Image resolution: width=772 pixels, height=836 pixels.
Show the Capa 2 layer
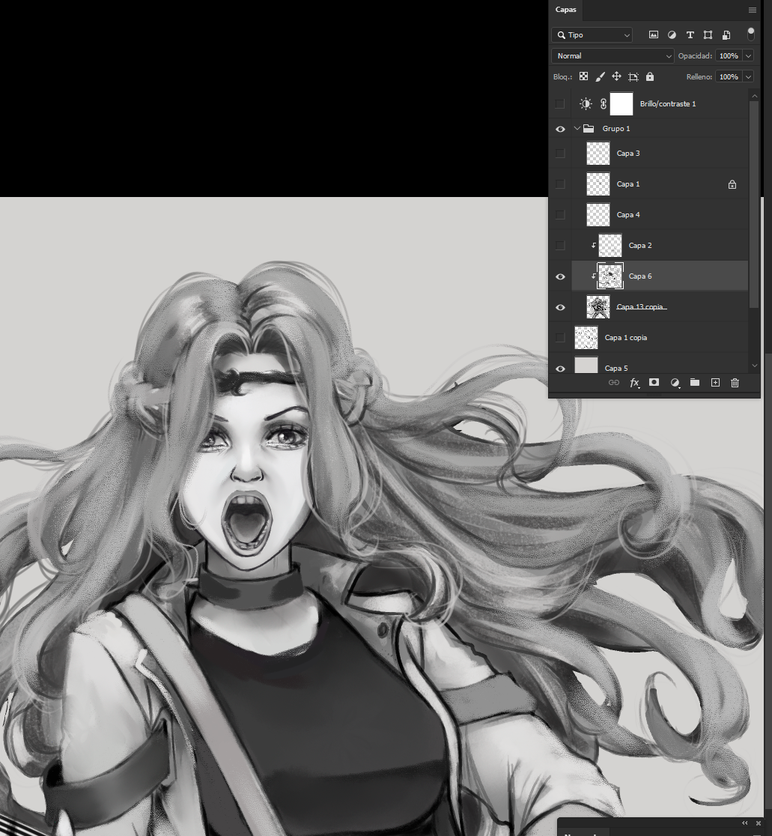560,245
